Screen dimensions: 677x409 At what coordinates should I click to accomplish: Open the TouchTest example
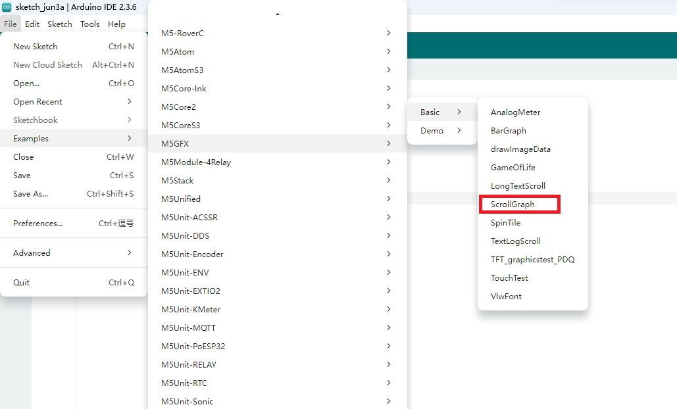[533, 278]
